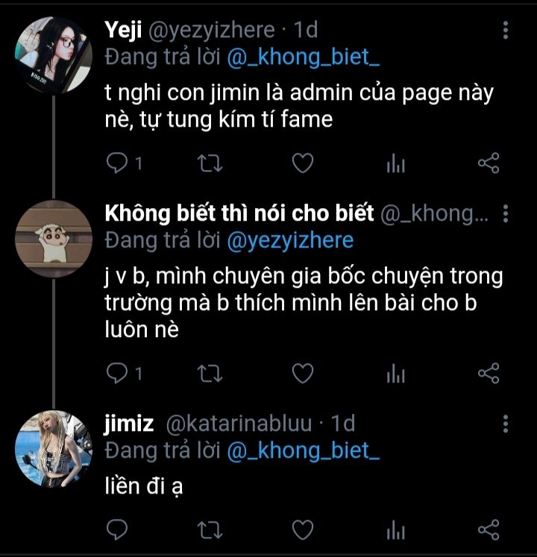Image resolution: width=537 pixels, height=557 pixels.
Task: Open Yeji's profile picture
Action: pos(54,54)
